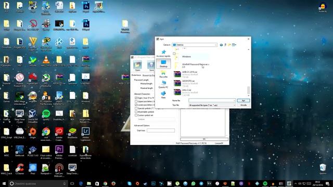Click the Cortana search box in the taskbar
The width and height of the screenshot is (333, 187).
coord(38,183)
